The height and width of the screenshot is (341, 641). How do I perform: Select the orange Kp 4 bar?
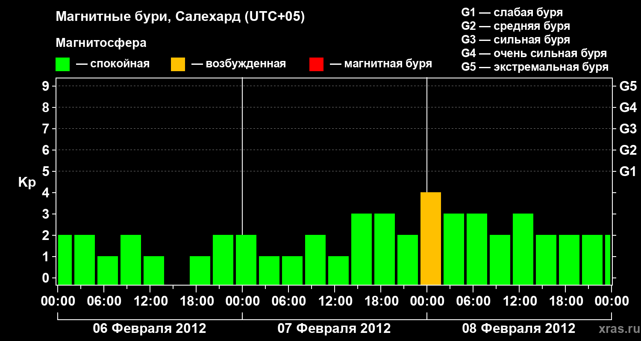tap(431, 239)
